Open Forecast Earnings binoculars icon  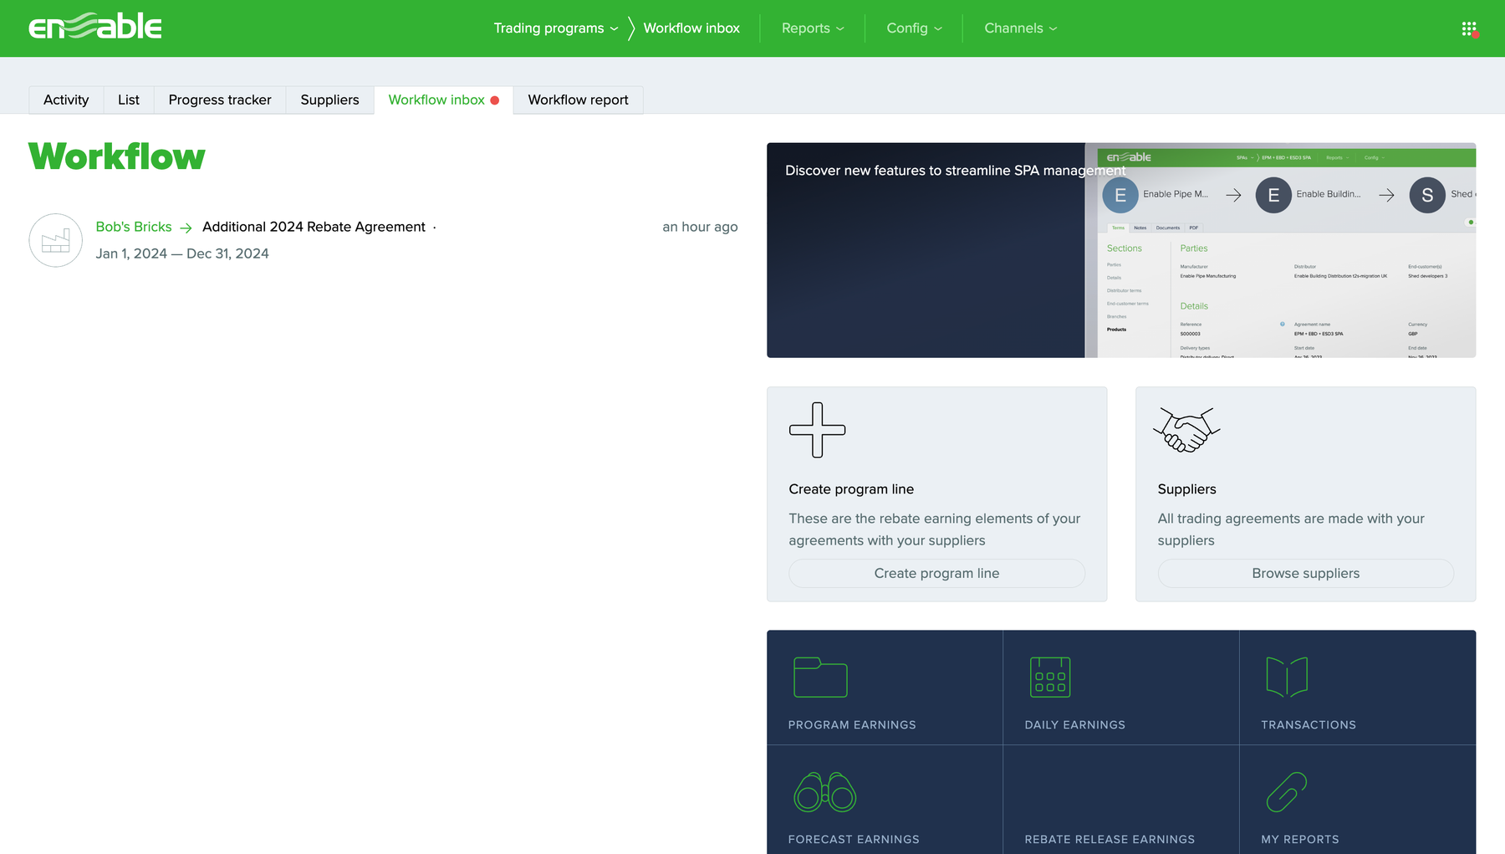(x=825, y=791)
